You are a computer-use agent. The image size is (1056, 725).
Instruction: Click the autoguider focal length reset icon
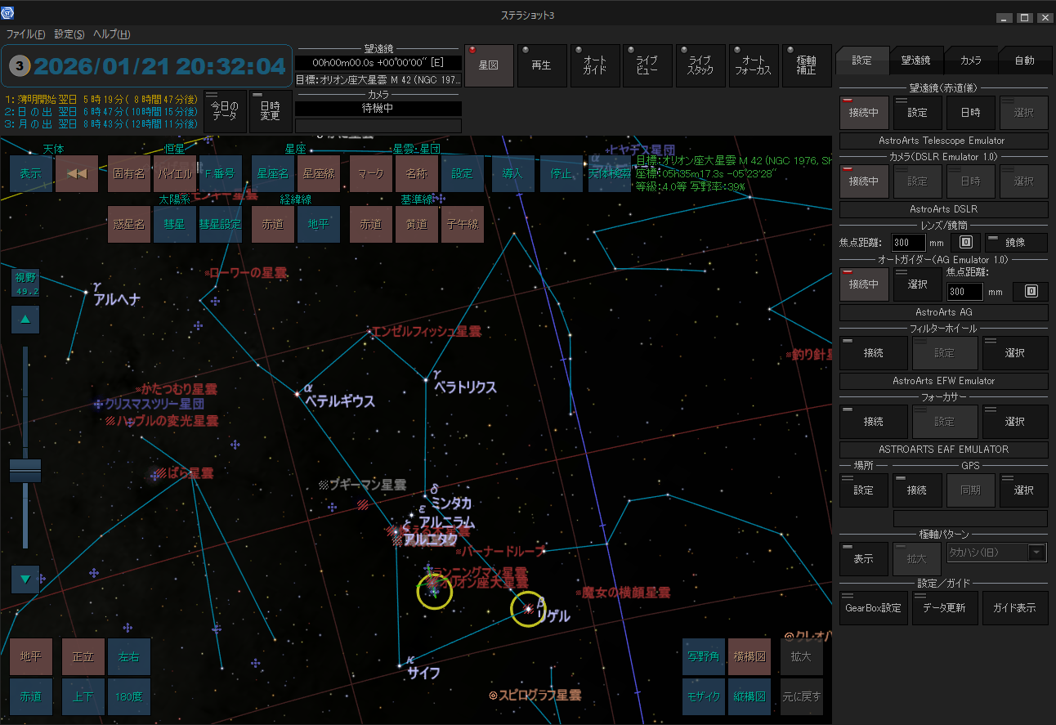coord(1030,292)
